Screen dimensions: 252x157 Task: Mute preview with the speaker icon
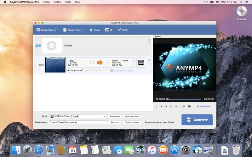click(198, 106)
